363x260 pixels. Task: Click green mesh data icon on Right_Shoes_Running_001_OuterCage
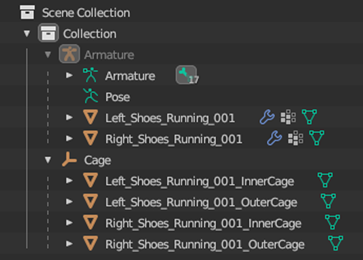(336, 243)
